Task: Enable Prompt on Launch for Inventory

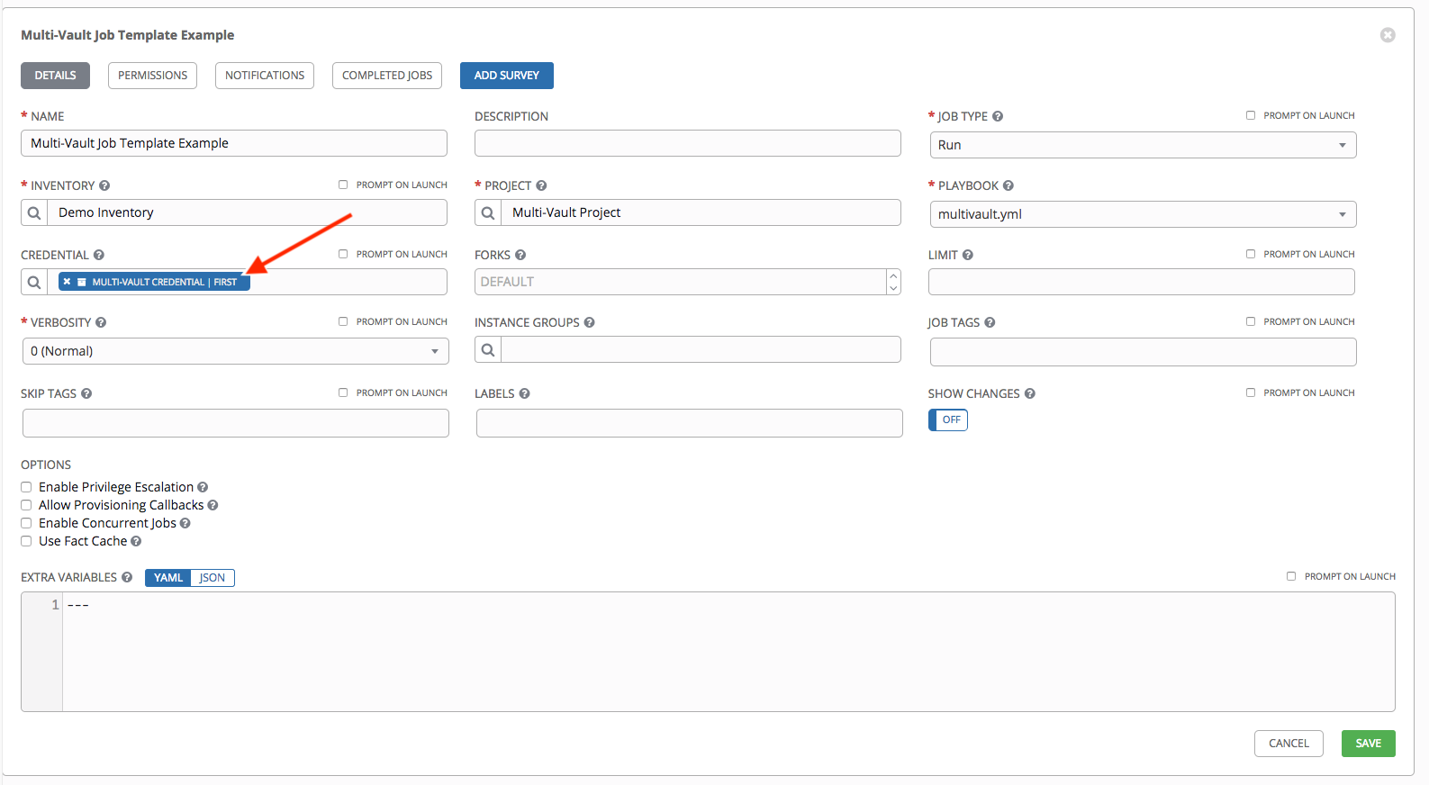Action: 343,185
